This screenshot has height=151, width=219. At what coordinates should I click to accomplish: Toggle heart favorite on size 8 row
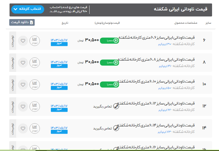coord(23,62)
